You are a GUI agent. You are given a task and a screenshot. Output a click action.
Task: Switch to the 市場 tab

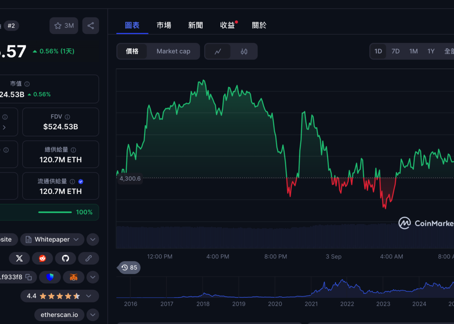click(164, 25)
